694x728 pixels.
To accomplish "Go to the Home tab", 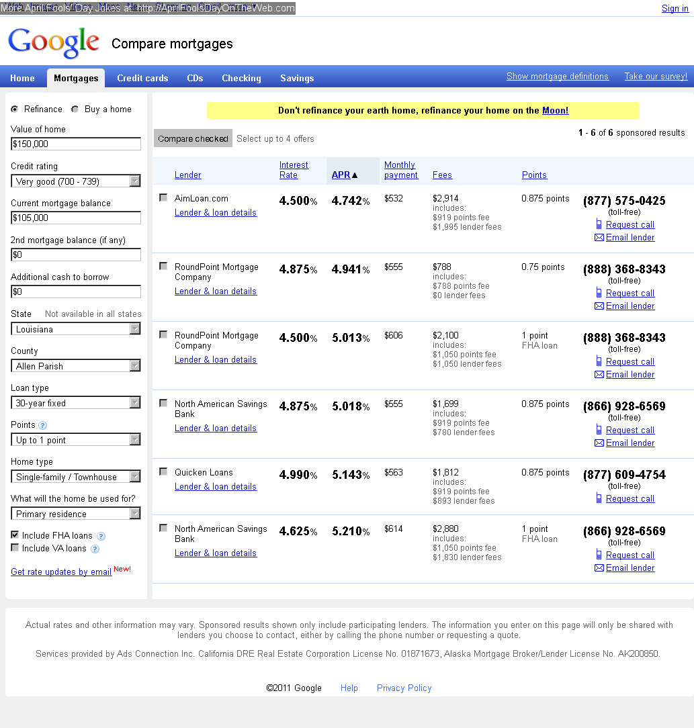I will pyautogui.click(x=22, y=78).
